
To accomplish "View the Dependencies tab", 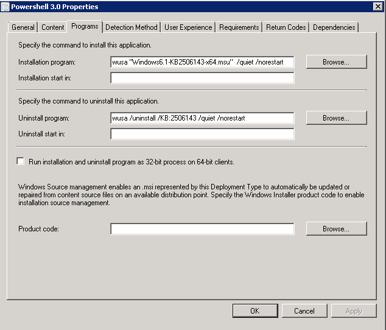I will pos(334,27).
